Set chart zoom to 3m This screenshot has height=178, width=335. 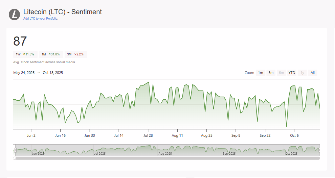[271, 73]
